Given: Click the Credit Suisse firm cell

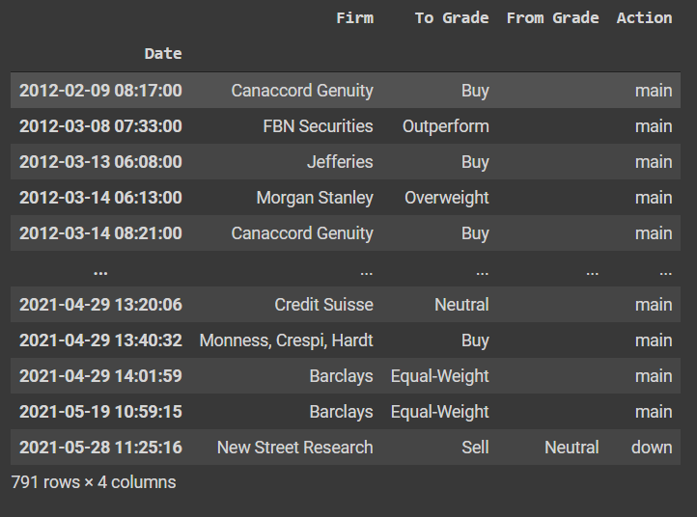Looking at the screenshot, I should click(x=323, y=305).
